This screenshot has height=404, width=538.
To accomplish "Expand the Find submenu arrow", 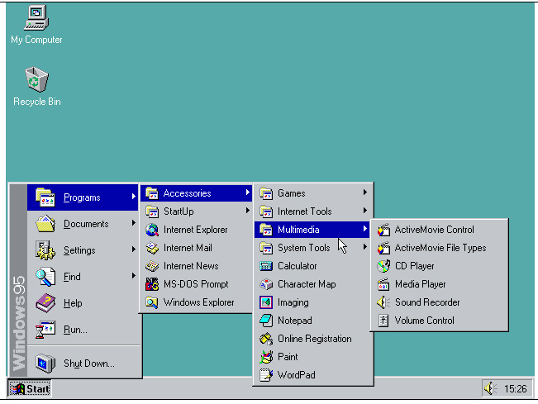I will pos(134,276).
